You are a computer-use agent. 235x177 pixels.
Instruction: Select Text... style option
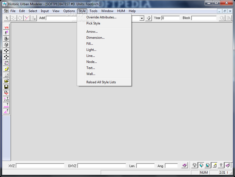[104, 68]
